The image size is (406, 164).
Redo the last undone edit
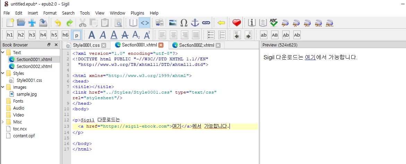[69, 23]
